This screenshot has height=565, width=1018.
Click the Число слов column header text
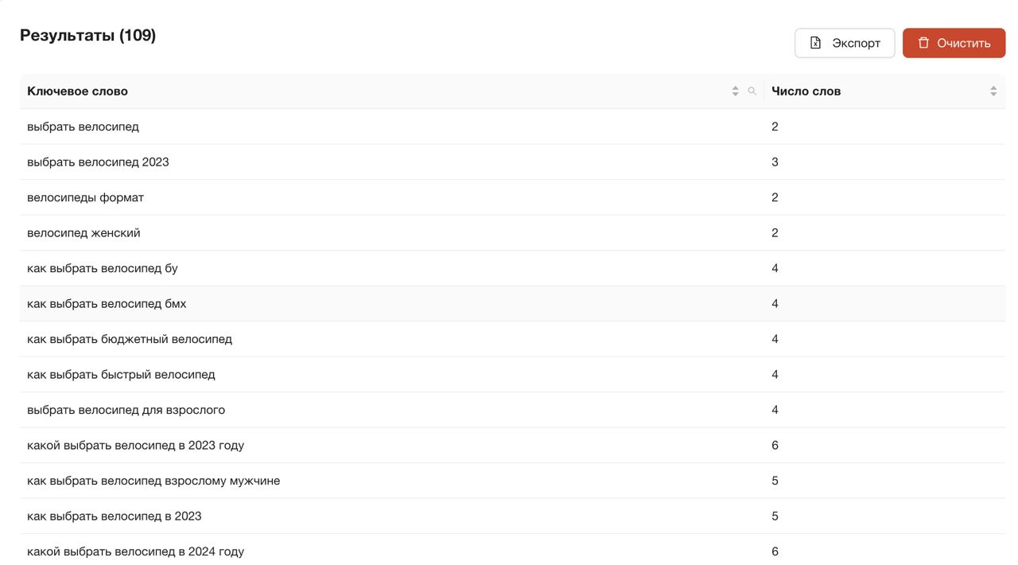[806, 92]
